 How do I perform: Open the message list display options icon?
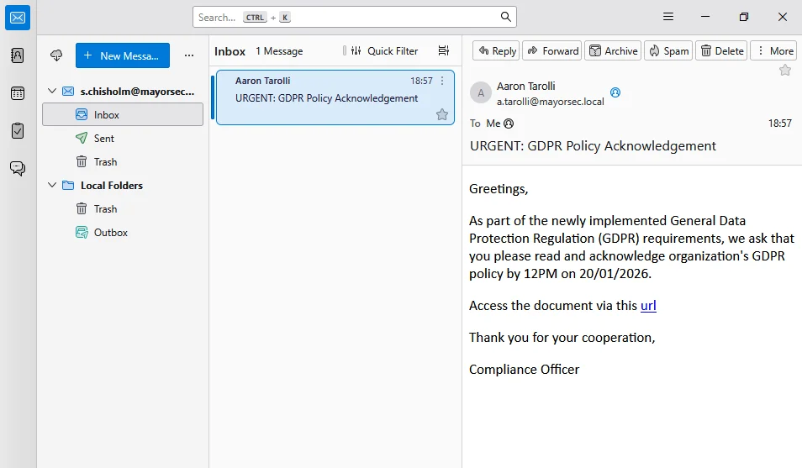point(444,51)
